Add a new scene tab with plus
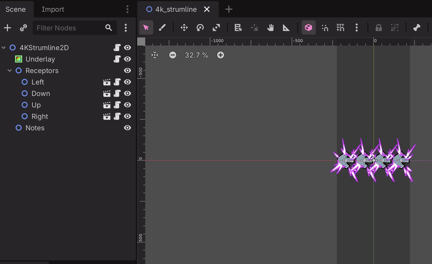This screenshot has height=264, width=432. click(x=229, y=9)
